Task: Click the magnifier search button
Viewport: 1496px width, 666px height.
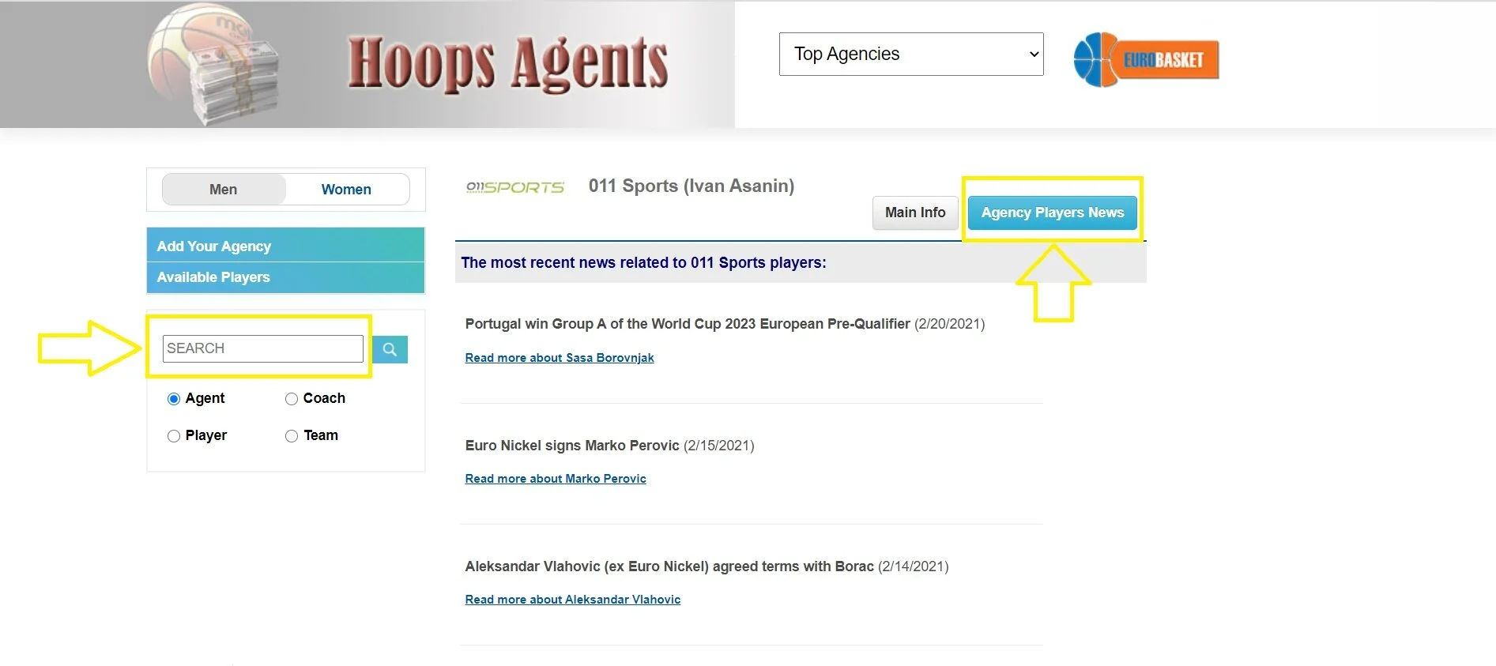Action: [390, 349]
